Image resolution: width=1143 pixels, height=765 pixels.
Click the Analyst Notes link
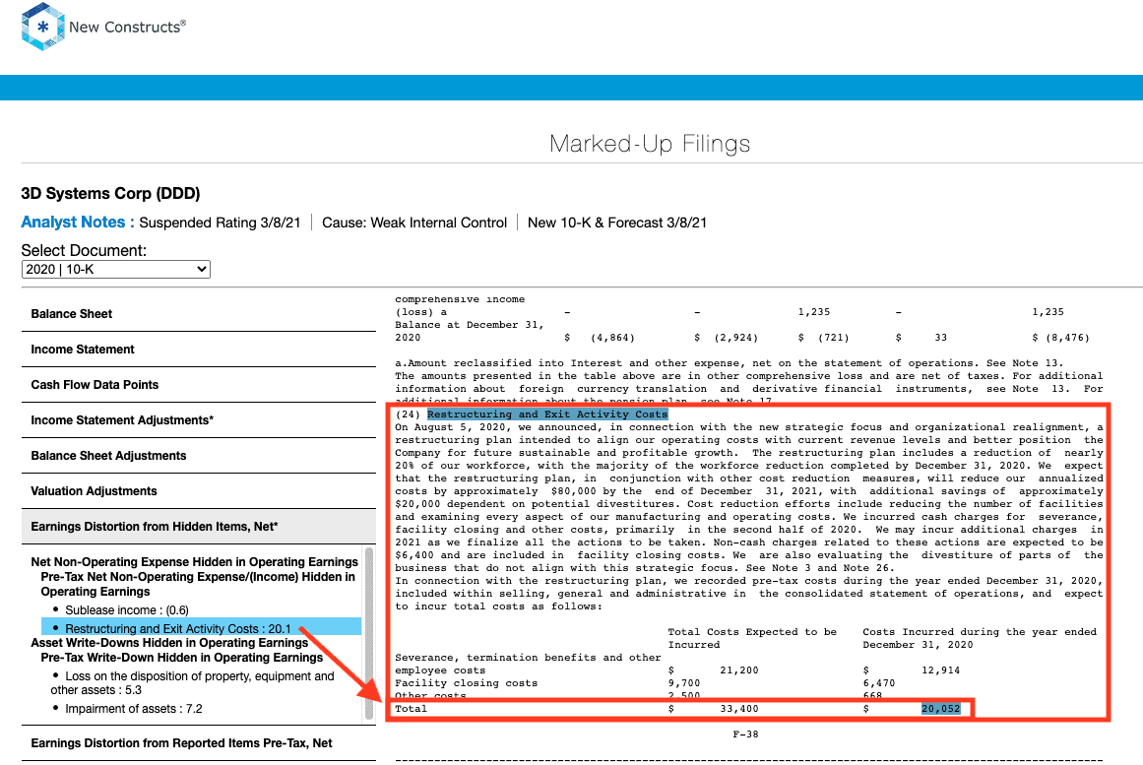[77, 223]
